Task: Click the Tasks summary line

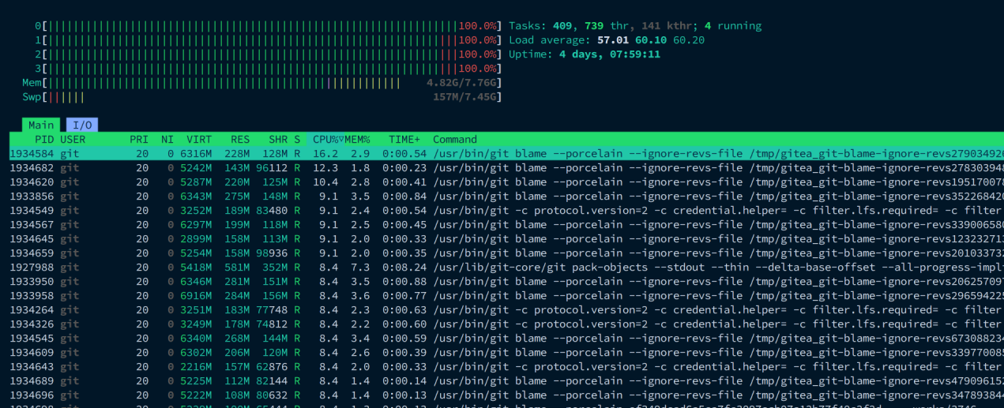Action: click(635, 26)
